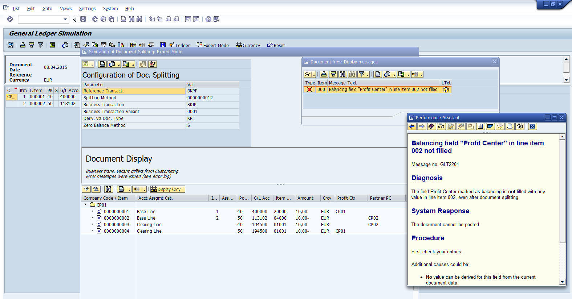Click the Total sigma icon in Ledger Simulation toolbar
572x299 pixels.
(53, 45)
